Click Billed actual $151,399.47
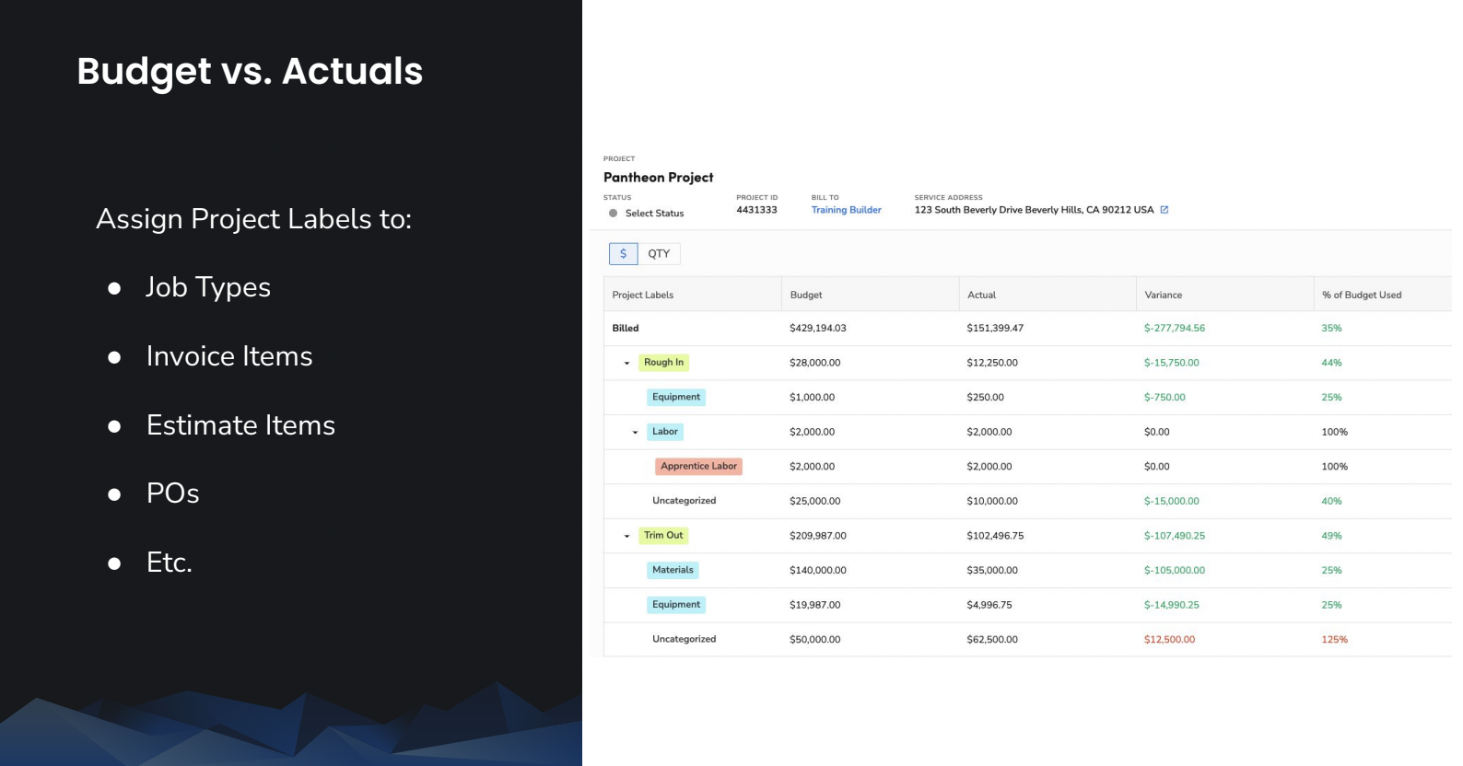Image resolution: width=1463 pixels, height=766 pixels. pyautogui.click(x=995, y=329)
